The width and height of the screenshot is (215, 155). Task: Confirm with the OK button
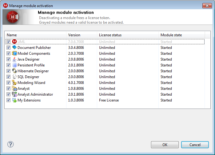[x=165, y=145]
